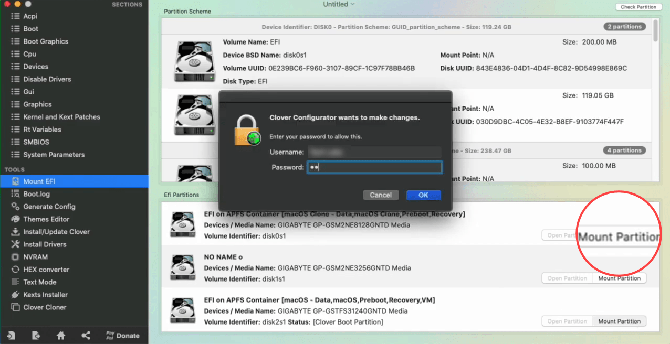Open the Cpu section
This screenshot has width=670, height=344.
[74, 54]
